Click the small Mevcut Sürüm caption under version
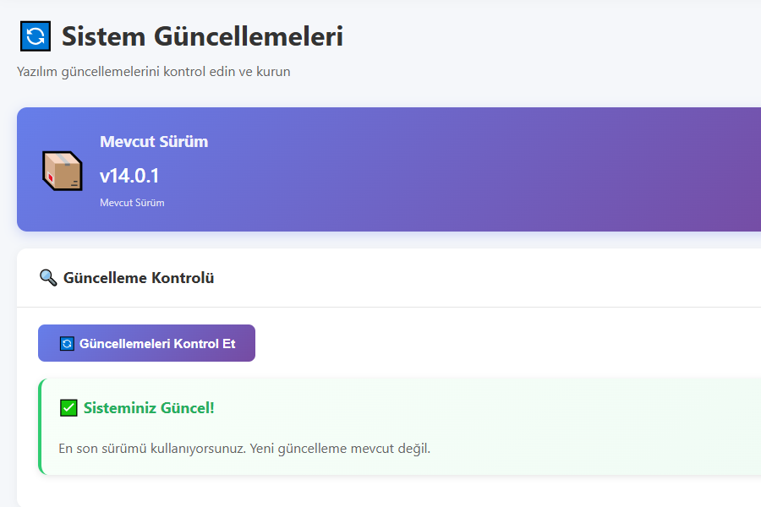Viewport: 761px width, 507px height. 132,203
